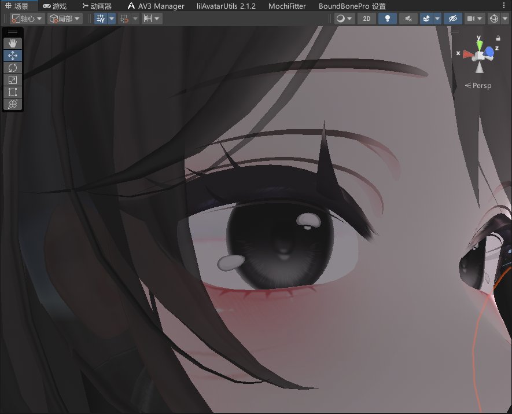This screenshot has height=414, width=512.
Task: Toggle scene lighting lightbulb
Action: coord(388,19)
